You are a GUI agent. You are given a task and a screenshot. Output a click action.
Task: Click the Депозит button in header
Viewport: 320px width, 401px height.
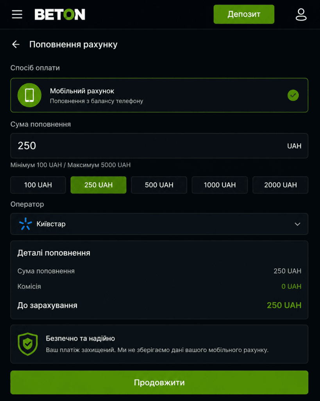click(x=244, y=14)
